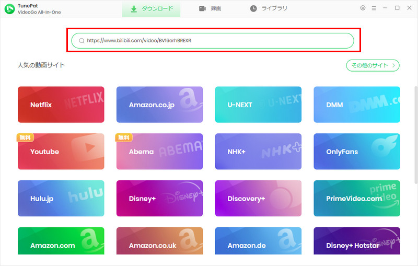Close the TunePat window
The height and width of the screenshot is (266, 418).
[410, 8]
